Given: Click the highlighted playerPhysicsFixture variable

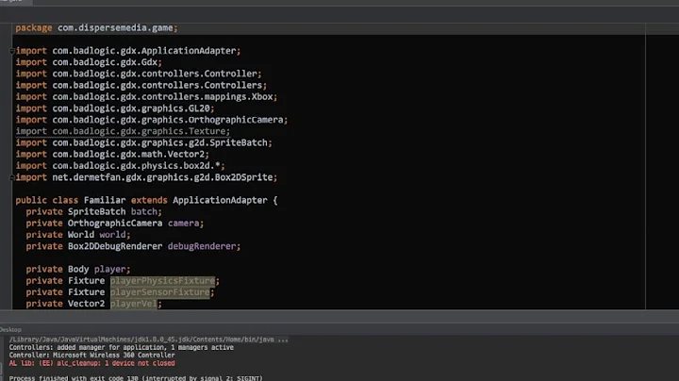Looking at the screenshot, I should tap(162, 281).
